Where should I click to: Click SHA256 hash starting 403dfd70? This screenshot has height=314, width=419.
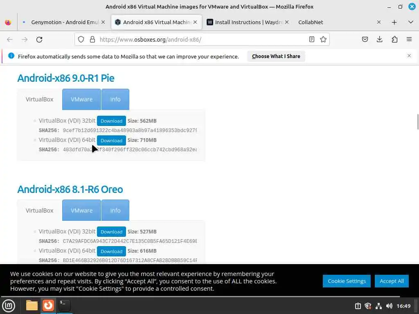(x=130, y=150)
